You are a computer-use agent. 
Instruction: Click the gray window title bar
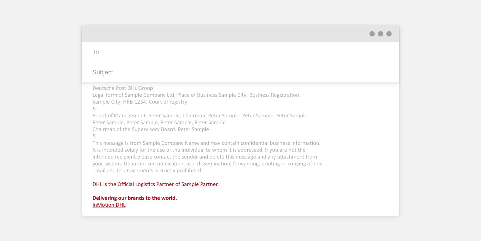pos(225,34)
